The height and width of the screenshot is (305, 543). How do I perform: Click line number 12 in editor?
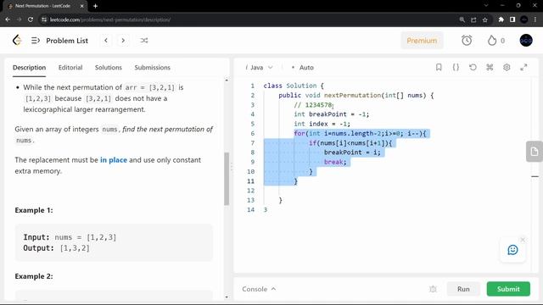pos(251,191)
